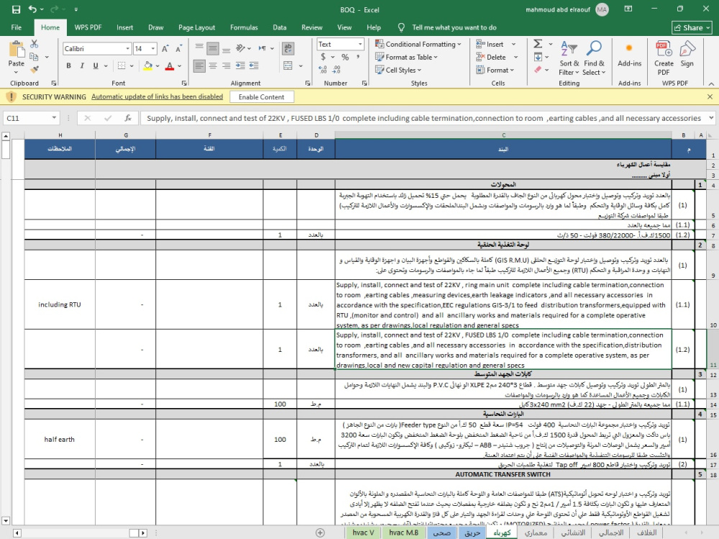Viewport: 719px width, 539px height.
Task: Activate the Format Painter brush
Action: [x=35, y=69]
